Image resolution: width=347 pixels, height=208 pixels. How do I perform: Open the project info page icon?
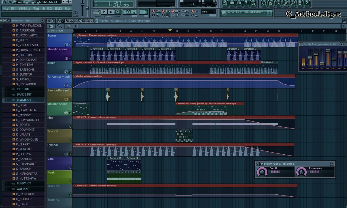pyautogui.click(x=300, y=3)
